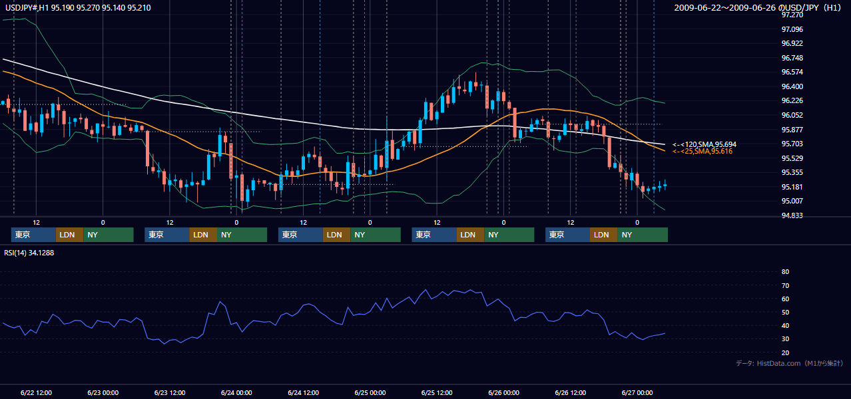Click the RSI 80 level label
The width and height of the screenshot is (851, 399).
[x=785, y=272]
